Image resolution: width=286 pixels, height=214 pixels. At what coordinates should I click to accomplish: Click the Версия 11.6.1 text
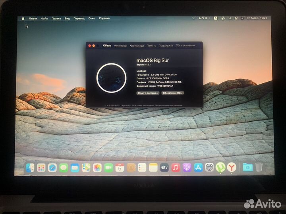(x=143, y=65)
